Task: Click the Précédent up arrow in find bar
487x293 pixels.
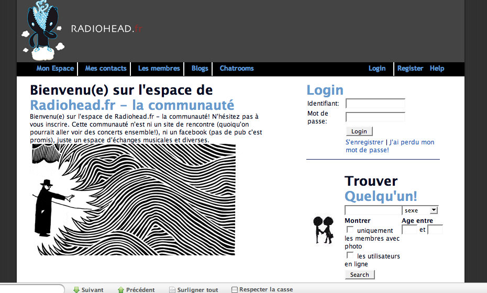Action: [121, 289]
